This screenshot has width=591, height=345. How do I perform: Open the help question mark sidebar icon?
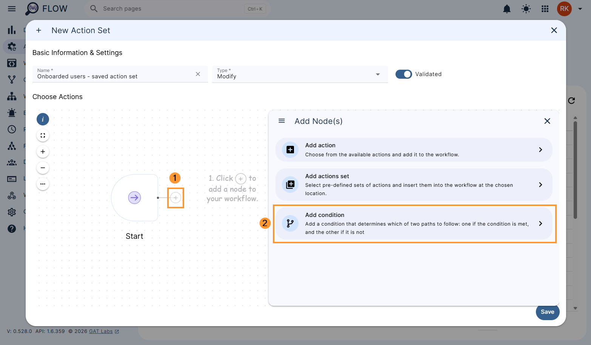pyautogui.click(x=12, y=229)
